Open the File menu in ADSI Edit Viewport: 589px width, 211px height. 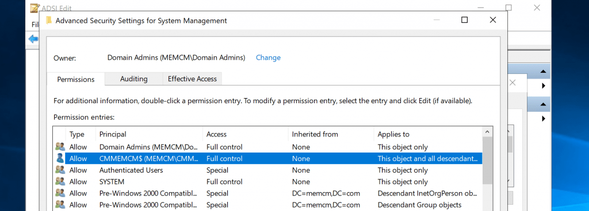point(35,25)
